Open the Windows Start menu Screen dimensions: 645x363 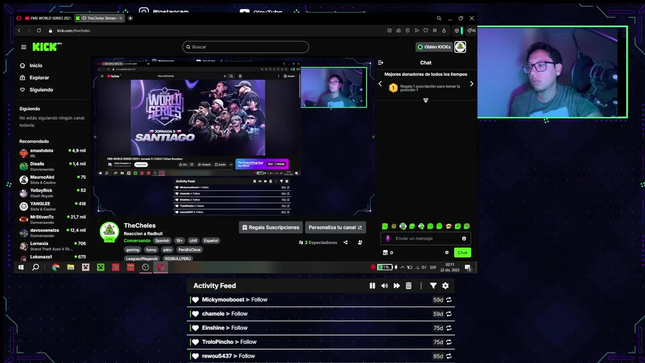point(21,267)
